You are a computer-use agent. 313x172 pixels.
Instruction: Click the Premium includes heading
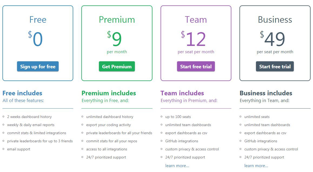click(109, 93)
